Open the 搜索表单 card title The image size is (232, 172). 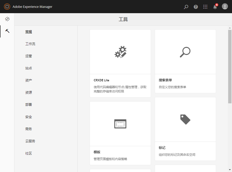pos(165,80)
